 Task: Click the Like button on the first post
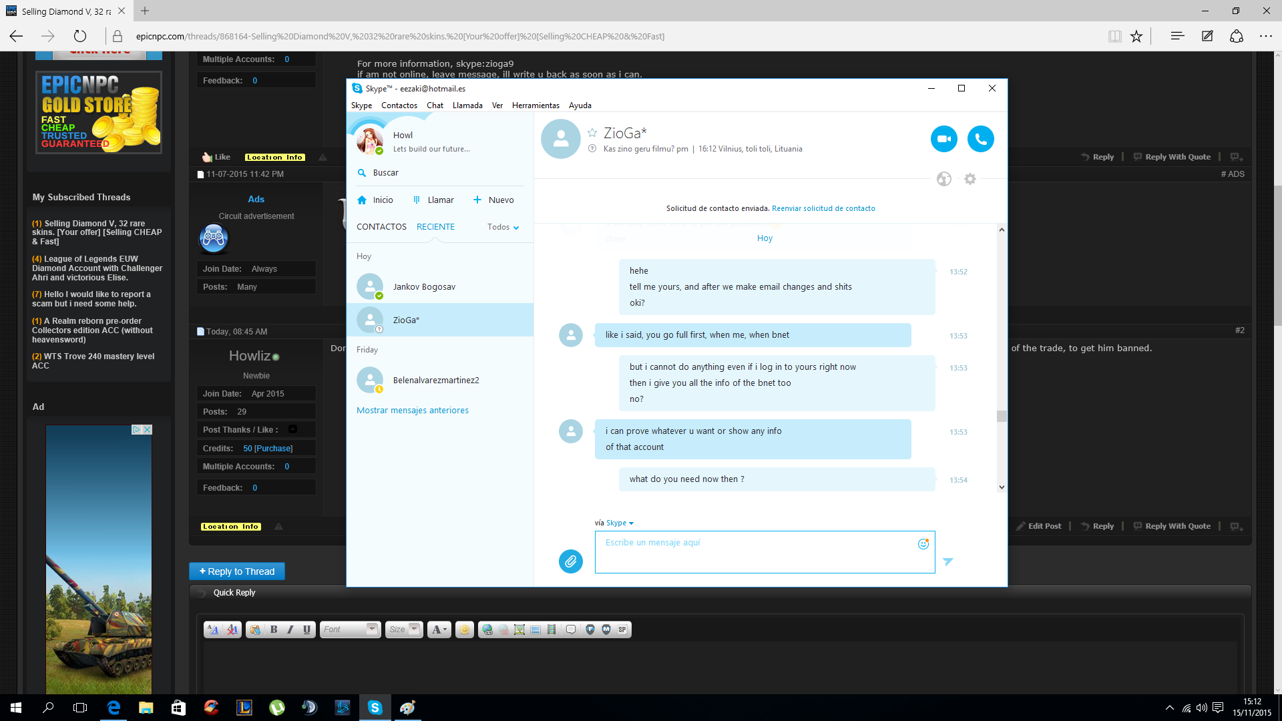(x=216, y=158)
